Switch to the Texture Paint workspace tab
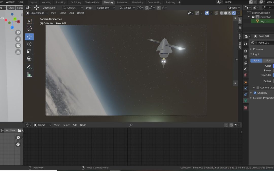Screen dimensions: 274x171 pyautogui.click(x=92, y=3)
